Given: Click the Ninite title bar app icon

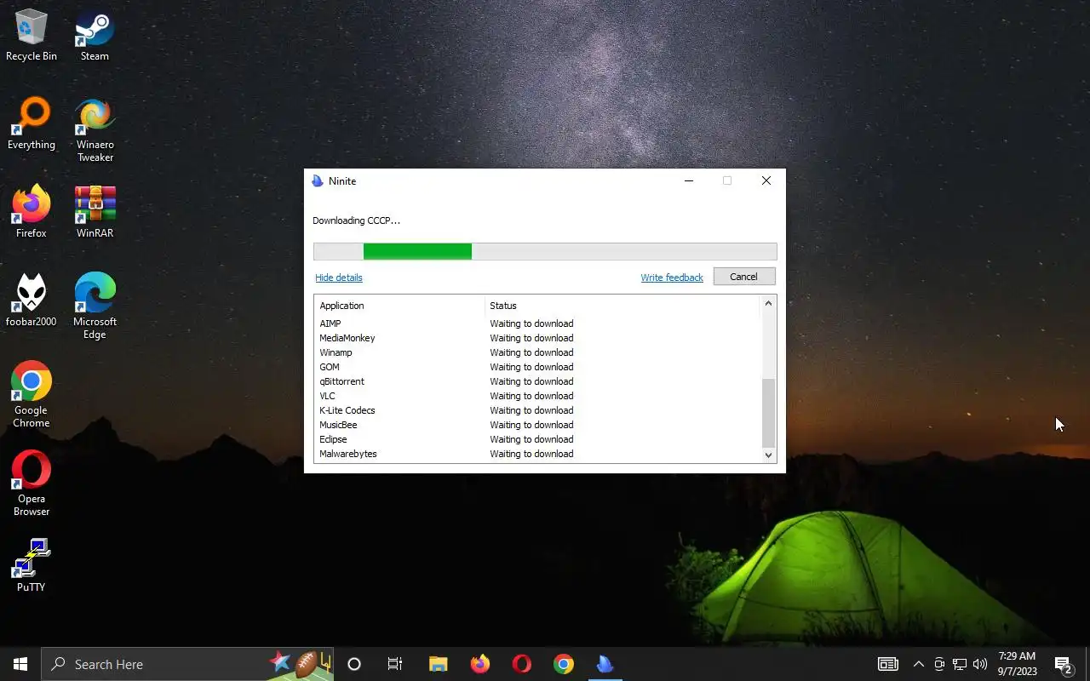Looking at the screenshot, I should [318, 181].
